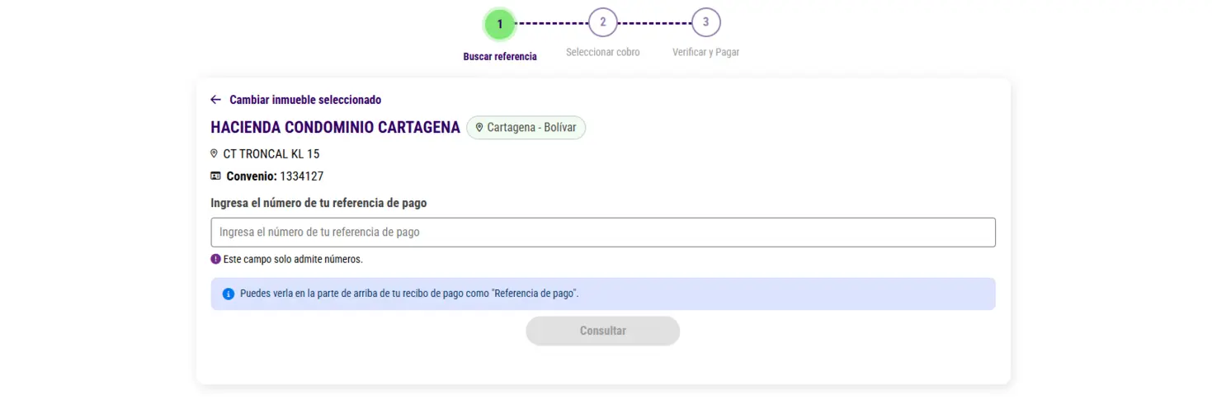
Task: Select step 3 Verificar y Pagar circle
Action: pos(706,22)
